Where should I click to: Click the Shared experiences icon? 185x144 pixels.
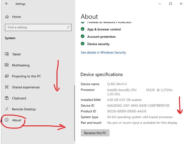pos(7,87)
